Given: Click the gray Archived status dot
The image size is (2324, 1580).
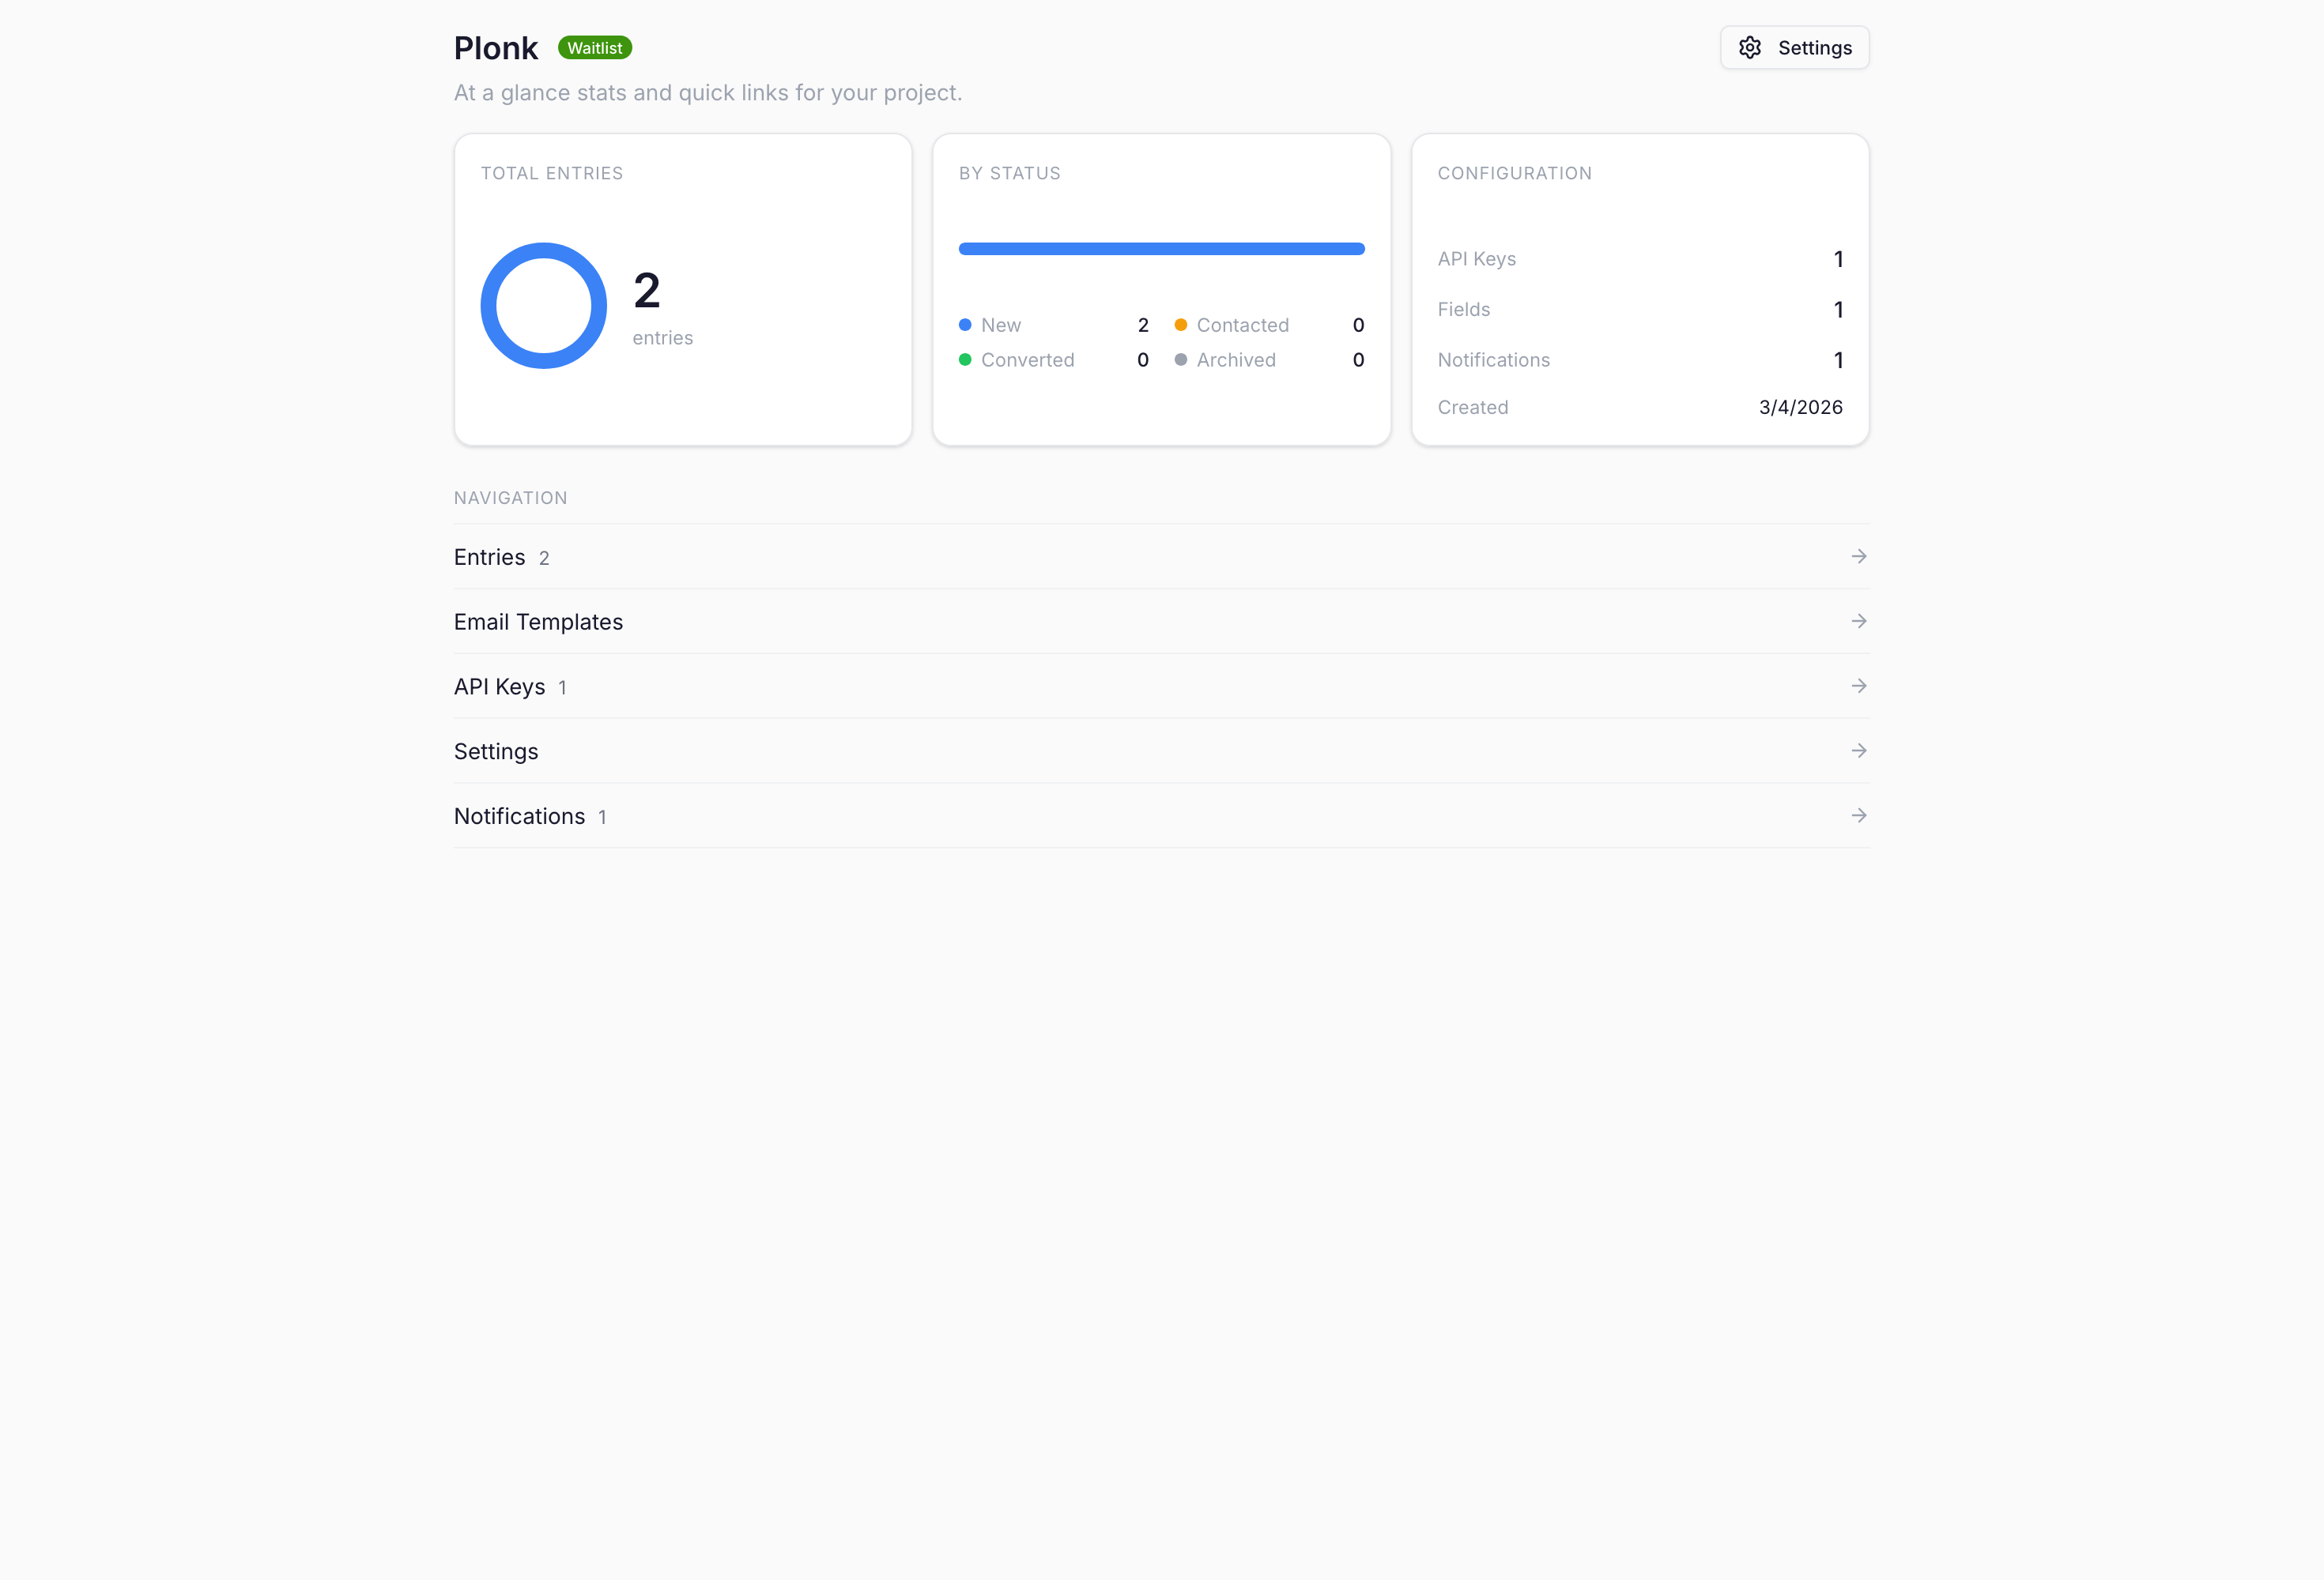Looking at the screenshot, I should [1180, 359].
